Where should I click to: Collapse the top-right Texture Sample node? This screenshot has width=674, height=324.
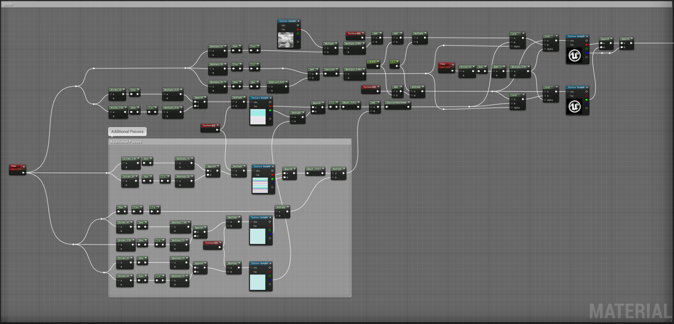[587, 36]
